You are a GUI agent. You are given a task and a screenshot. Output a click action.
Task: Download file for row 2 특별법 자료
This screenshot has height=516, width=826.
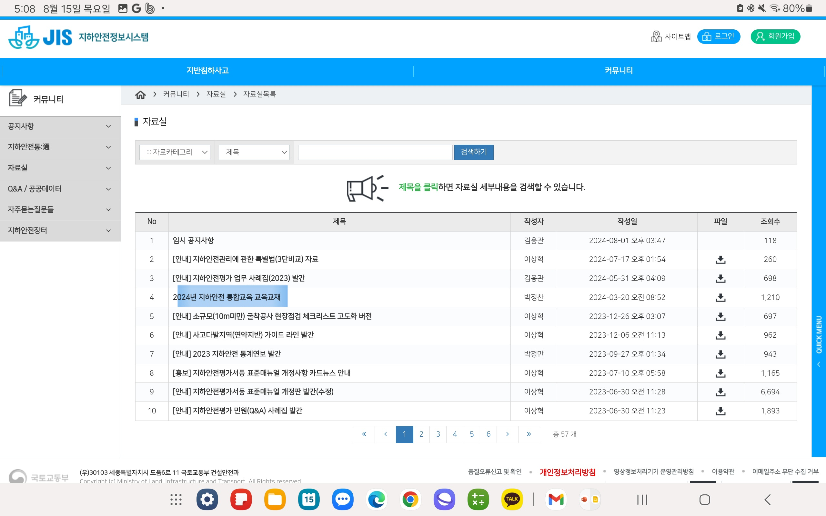pyautogui.click(x=720, y=259)
